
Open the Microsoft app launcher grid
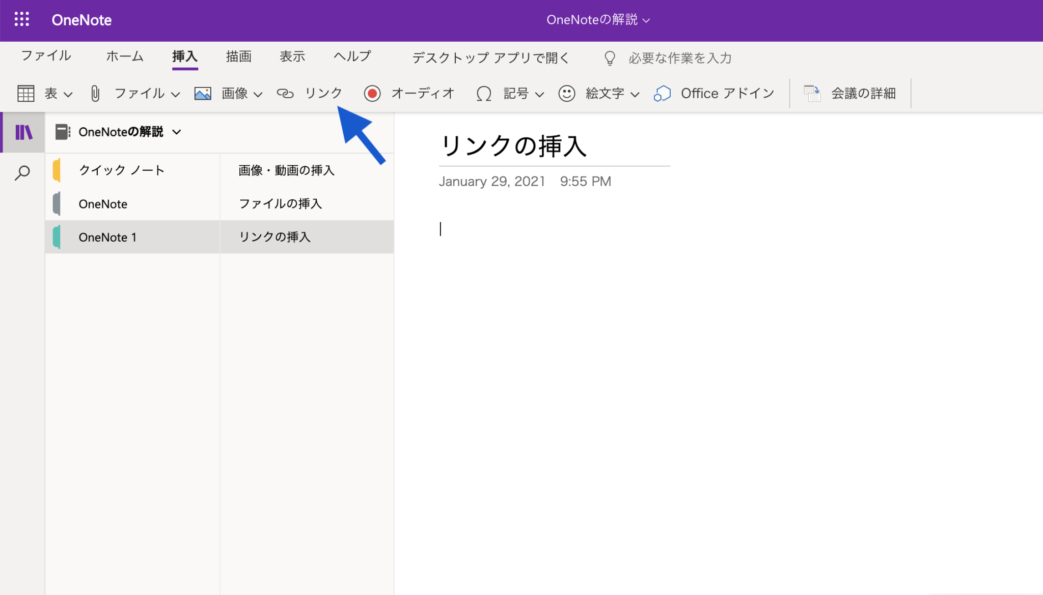(22, 19)
